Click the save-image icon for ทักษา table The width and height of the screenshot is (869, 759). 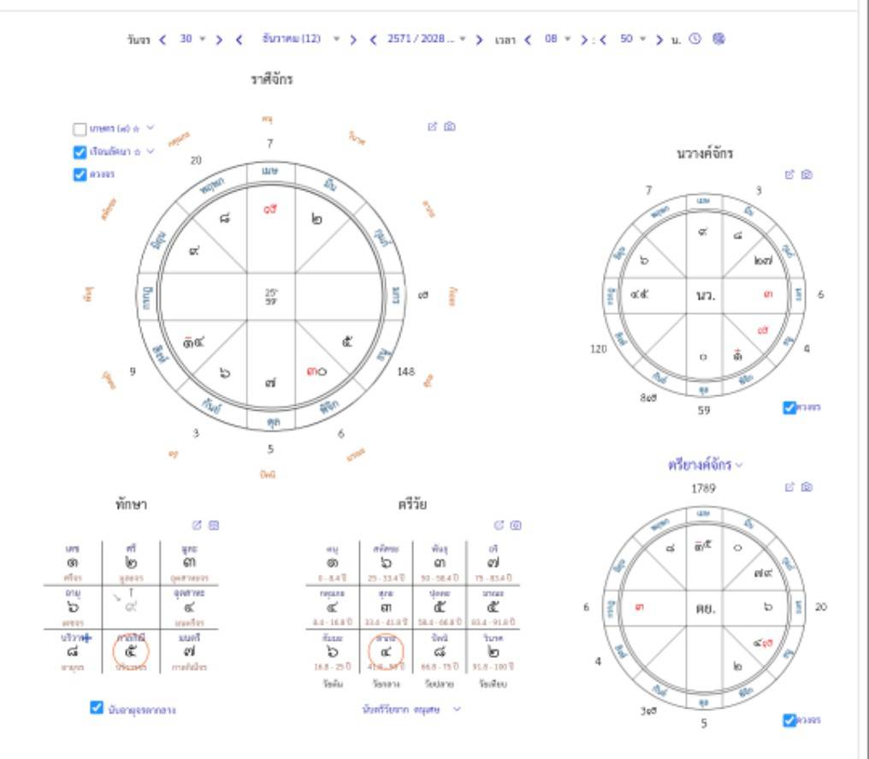pyautogui.click(x=214, y=525)
